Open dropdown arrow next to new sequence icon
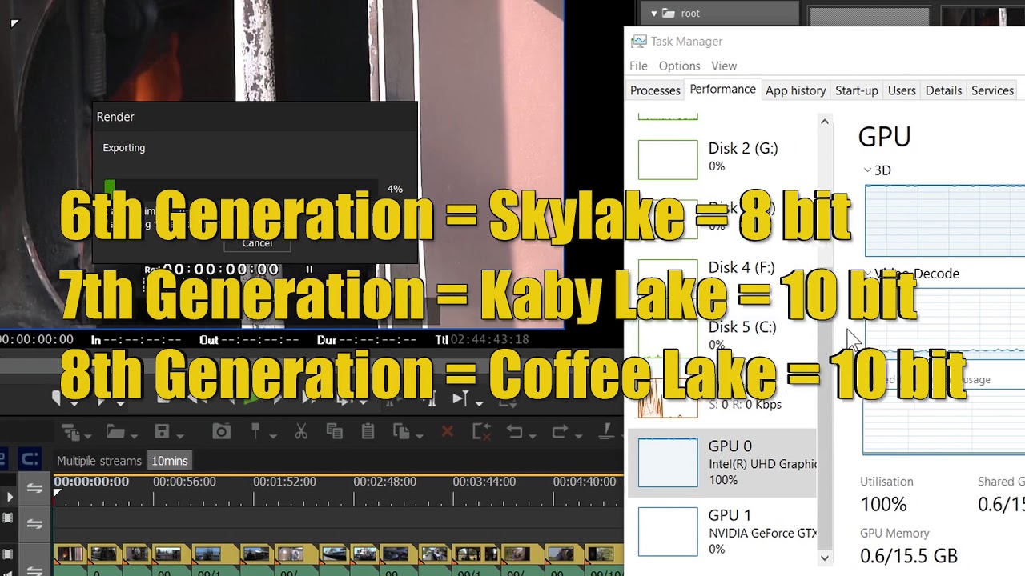1025x576 pixels. pyautogui.click(x=88, y=437)
